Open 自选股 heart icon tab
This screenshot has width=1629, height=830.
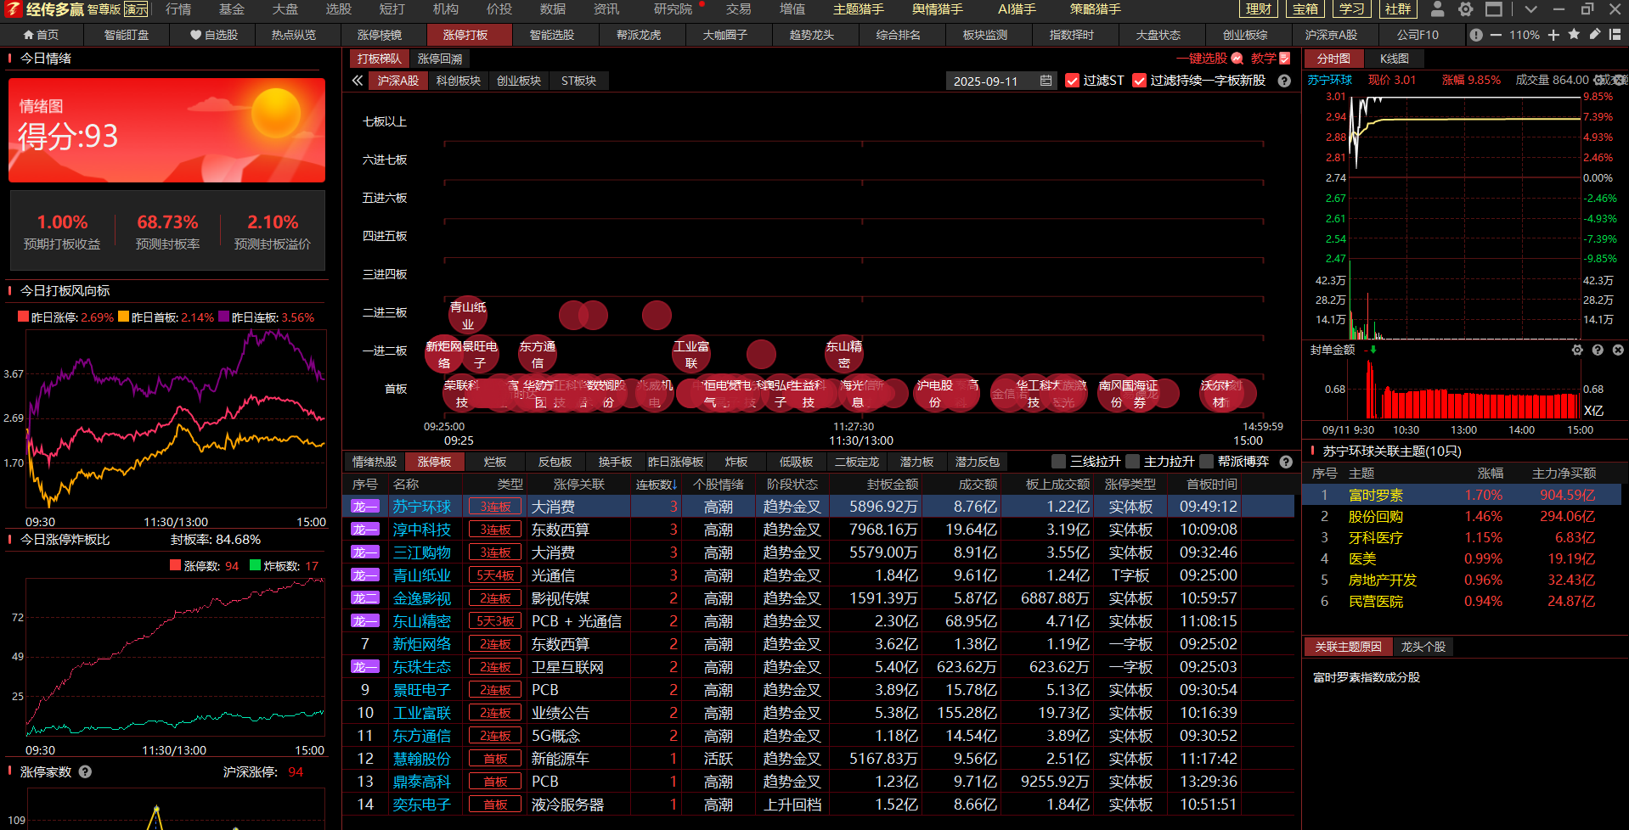(213, 35)
